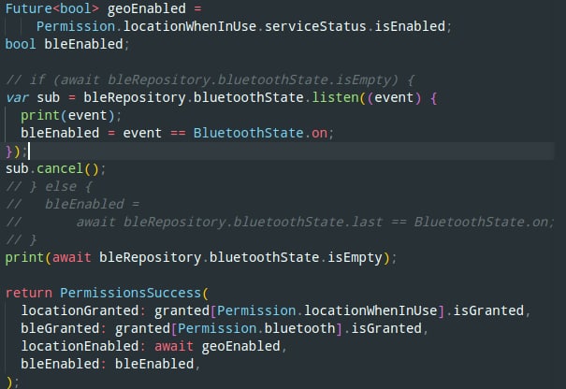Viewport: 566px width, 389px height.
Task: Click geoEnabled after await in return
Action: (x=240, y=346)
